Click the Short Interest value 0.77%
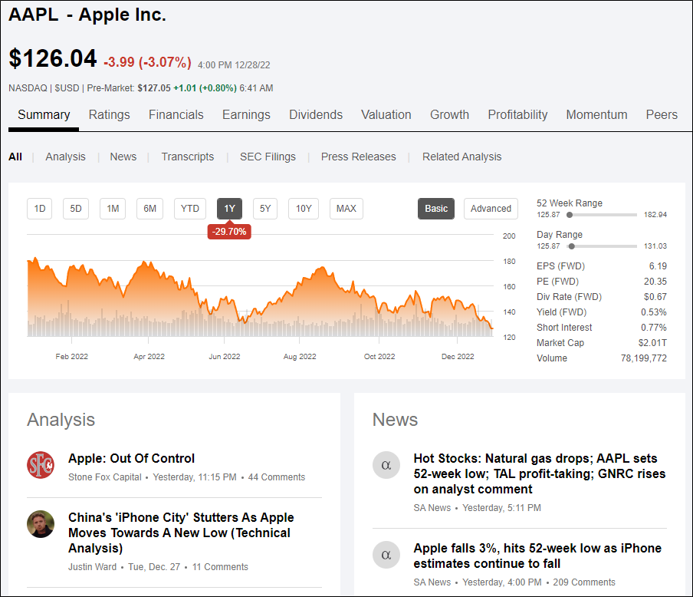Screen dimensions: 693x597 tap(654, 328)
